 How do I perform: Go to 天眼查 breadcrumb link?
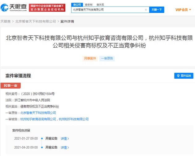click(6, 21)
